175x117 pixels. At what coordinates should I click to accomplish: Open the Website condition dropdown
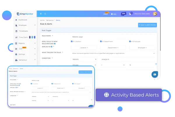(84, 59)
